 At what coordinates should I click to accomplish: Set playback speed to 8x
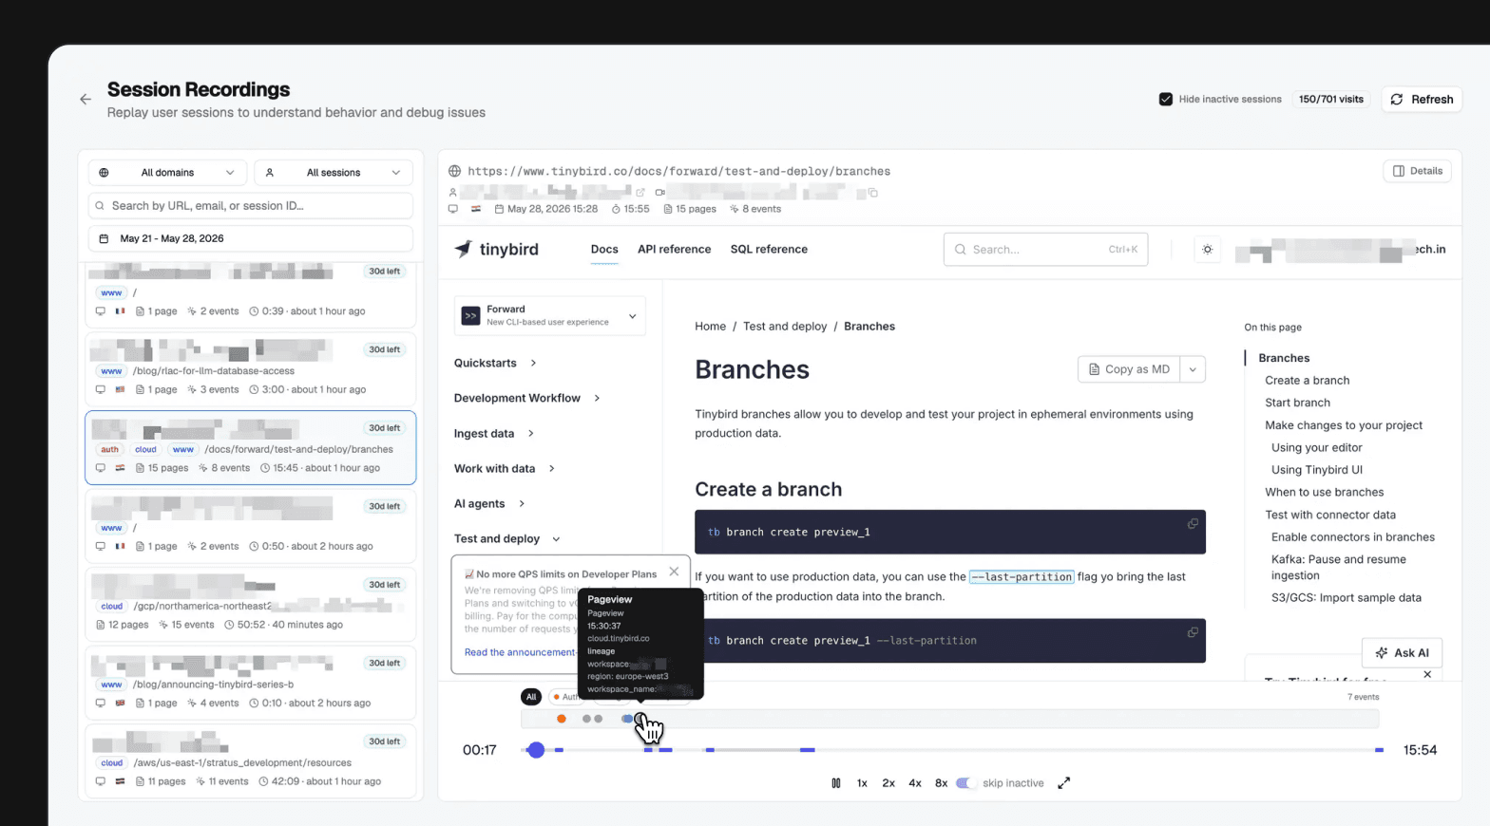(x=941, y=783)
